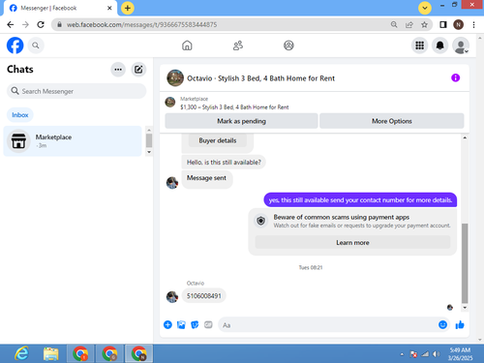This screenshot has height=363, width=484.
Task: Select the Inbox tab
Action: click(x=20, y=115)
